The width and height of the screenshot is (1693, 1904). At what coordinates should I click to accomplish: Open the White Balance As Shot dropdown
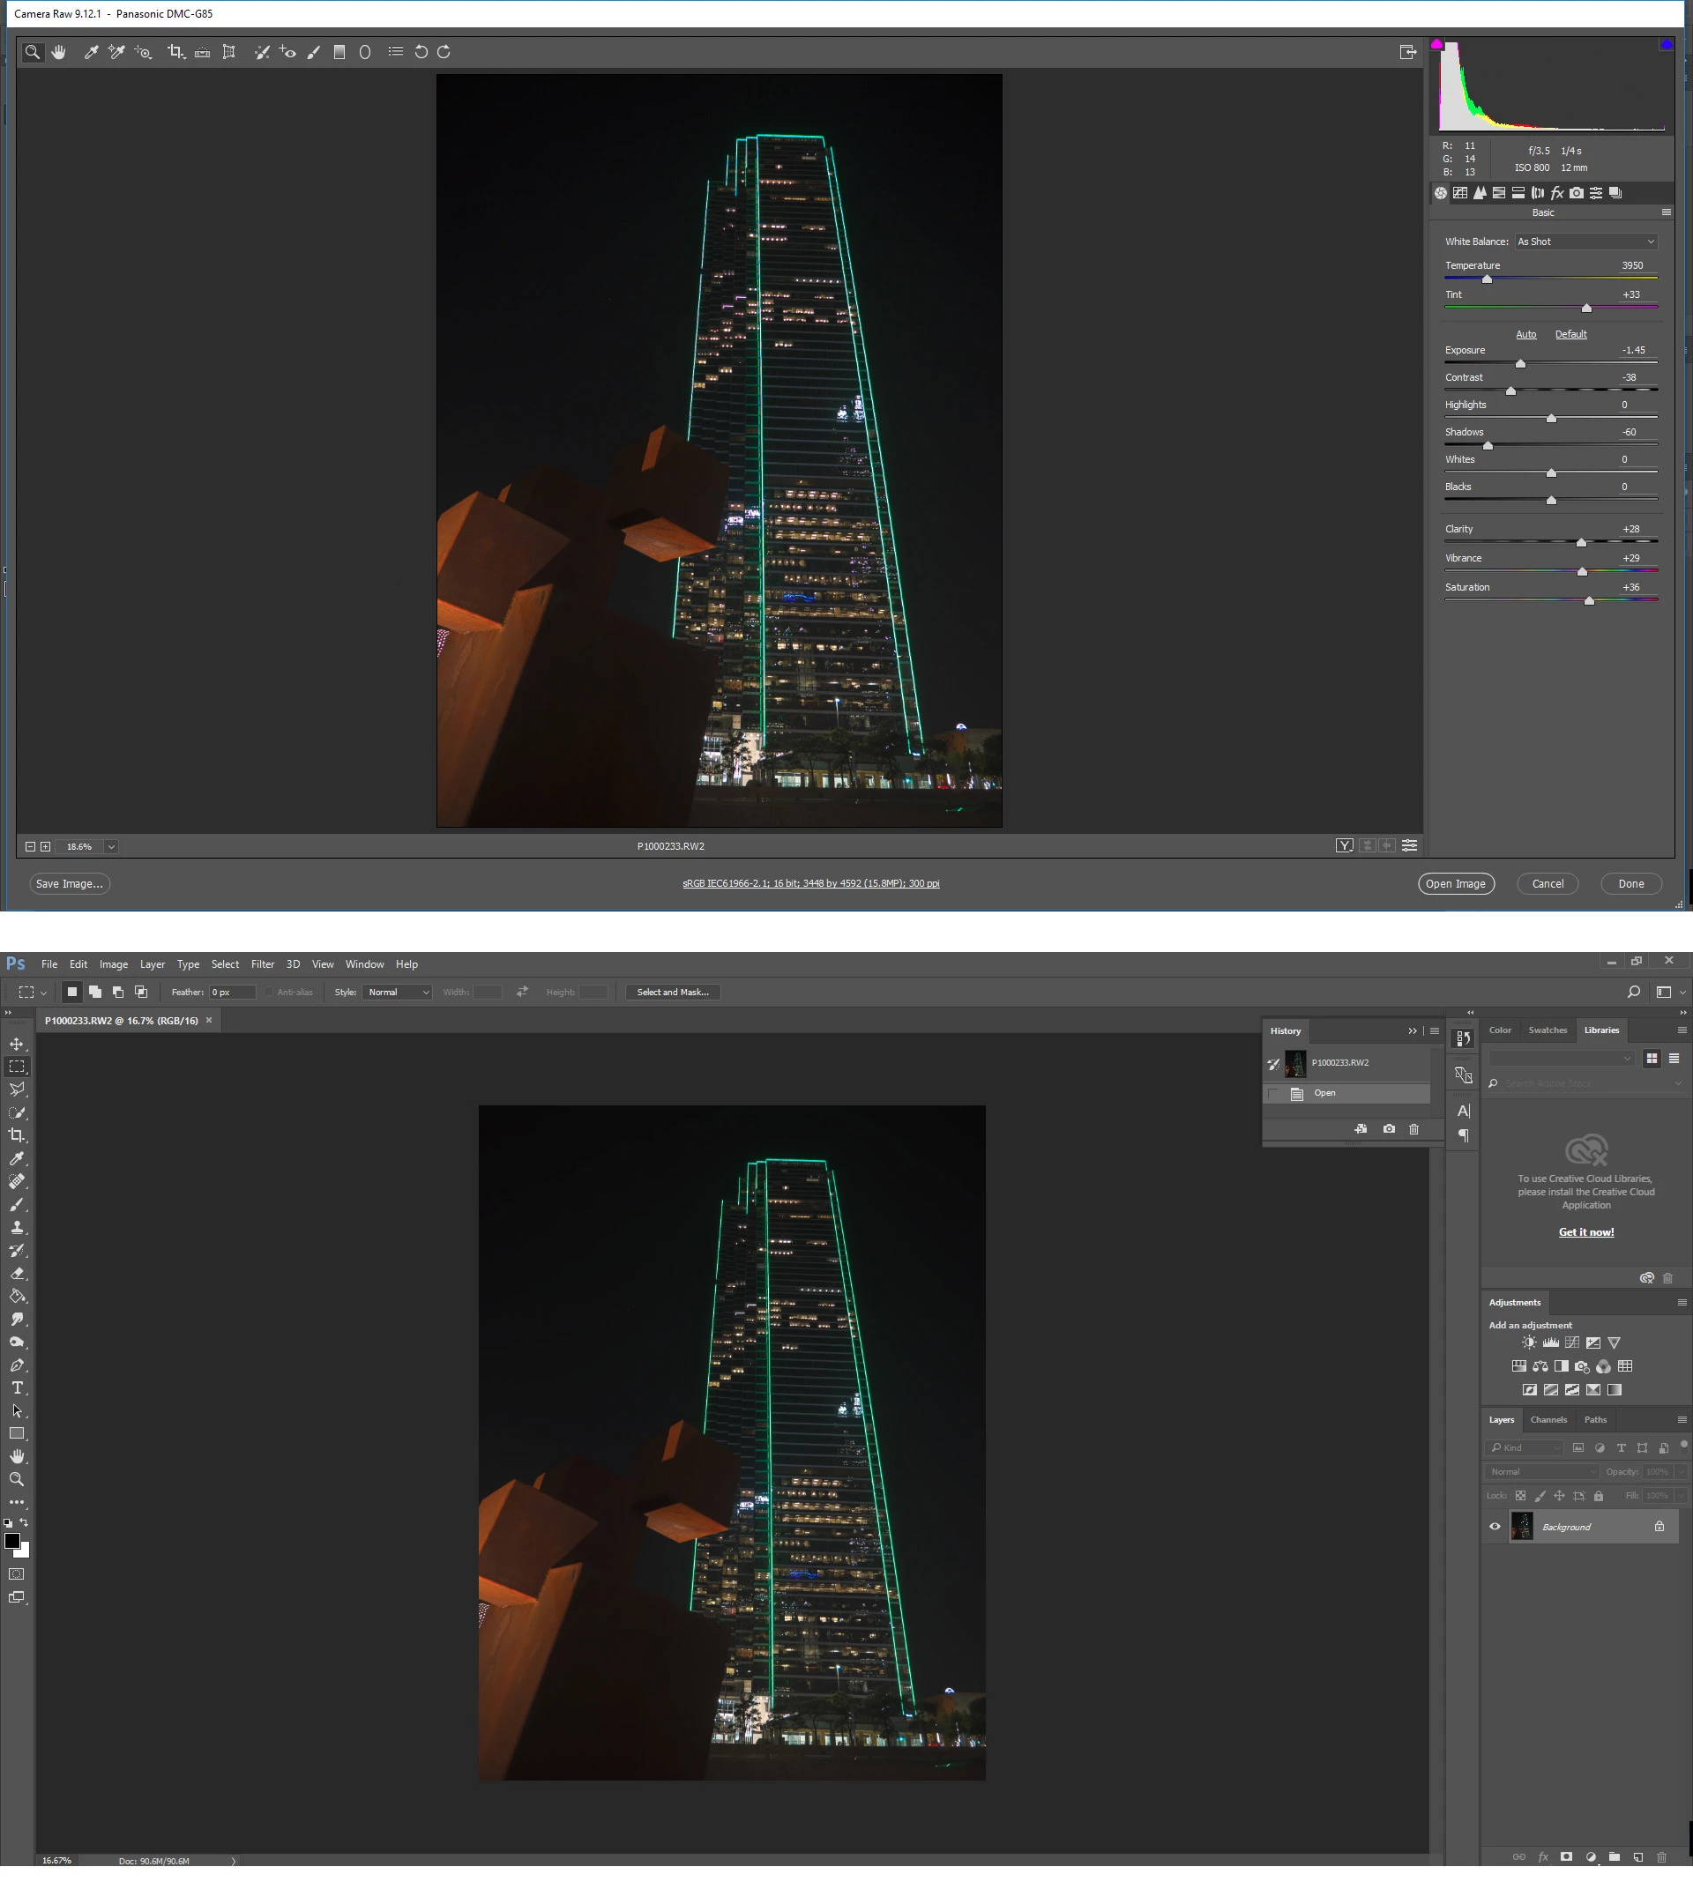pos(1585,242)
